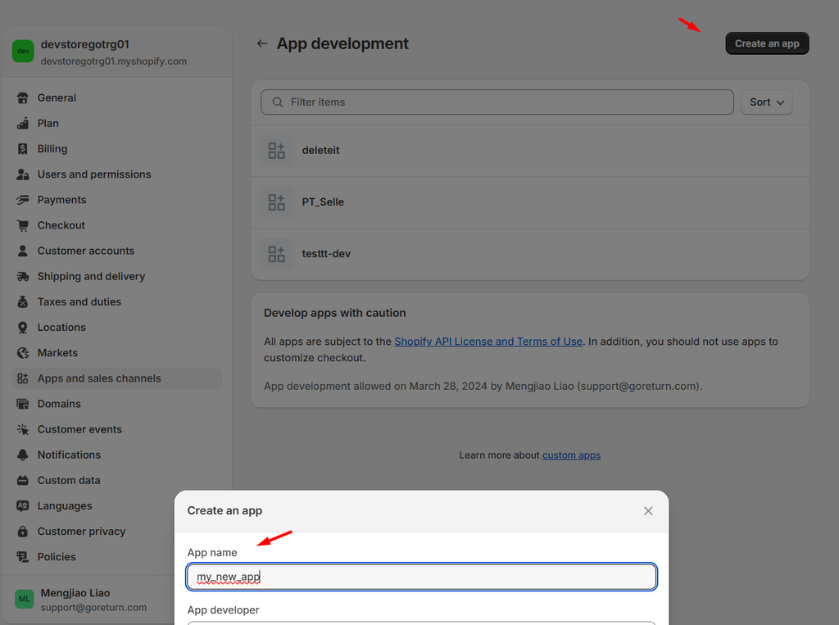Click the App name text field
Screen dimensions: 839x625
(x=421, y=577)
